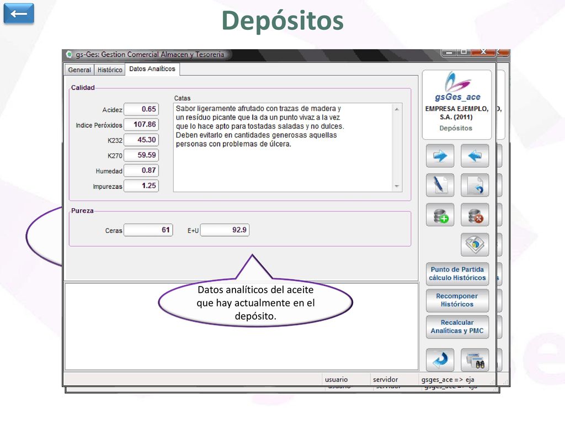This screenshot has height=424, width=565.
Task: Click 'gsges_ace => eja' status text
Action: point(447,379)
